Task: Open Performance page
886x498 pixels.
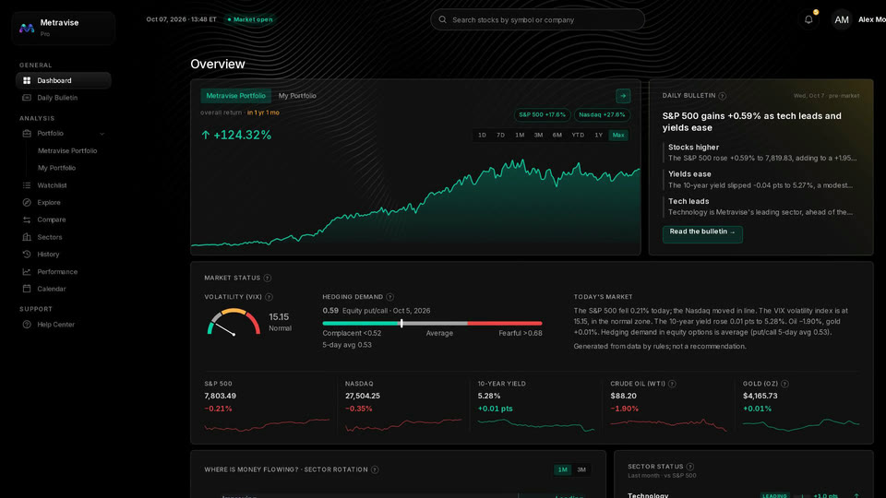Action: [x=64, y=271]
